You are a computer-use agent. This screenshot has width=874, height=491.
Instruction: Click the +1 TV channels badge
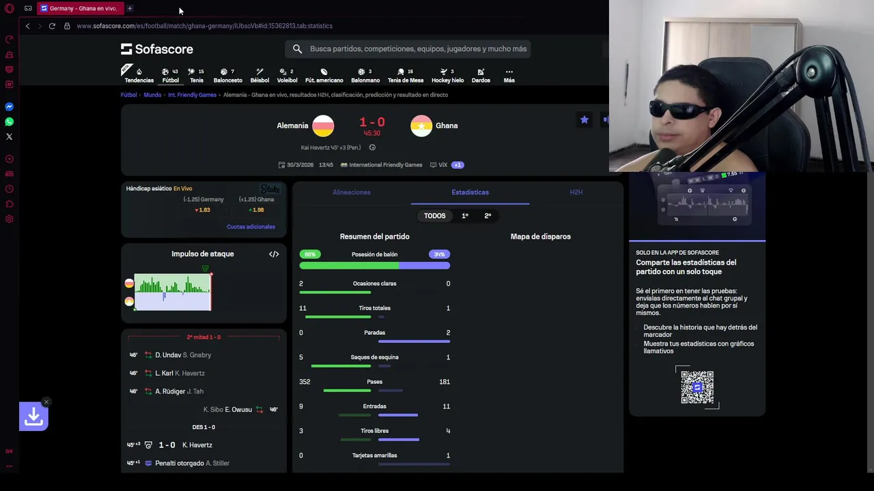point(457,165)
